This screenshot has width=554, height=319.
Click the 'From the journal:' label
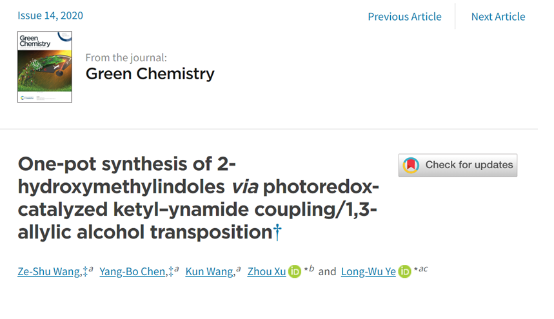(x=126, y=57)
